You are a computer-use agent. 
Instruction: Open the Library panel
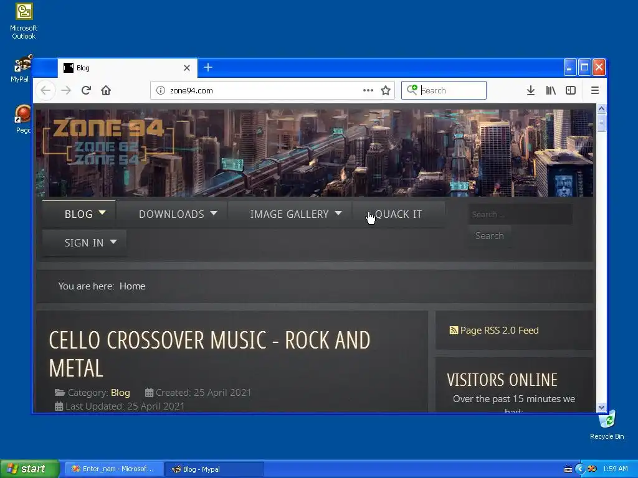[551, 90]
